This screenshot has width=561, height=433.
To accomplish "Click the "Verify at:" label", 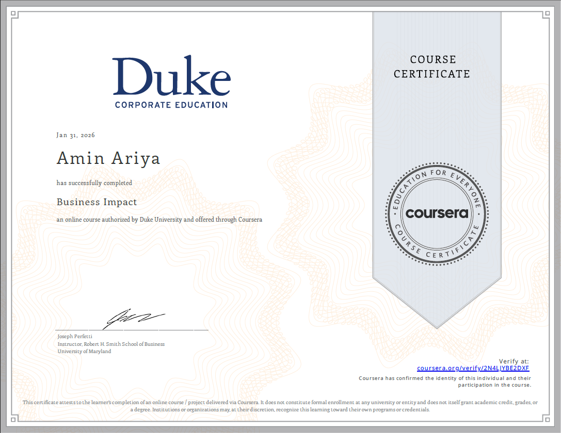I will click(x=514, y=361).
